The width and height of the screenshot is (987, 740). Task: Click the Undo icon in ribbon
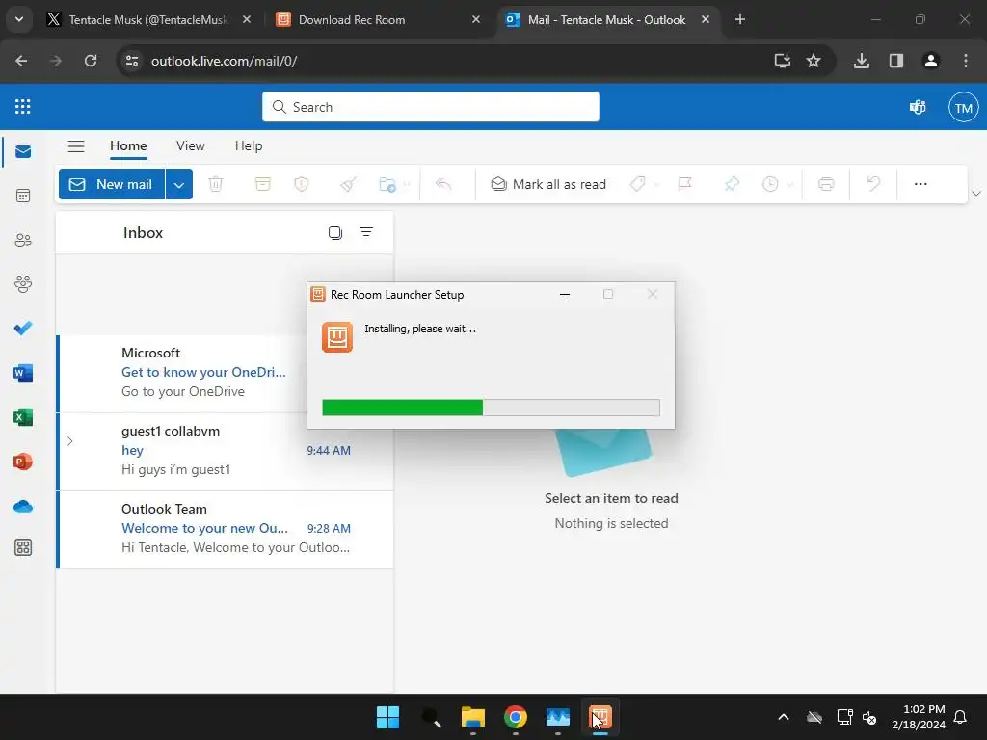tap(873, 184)
